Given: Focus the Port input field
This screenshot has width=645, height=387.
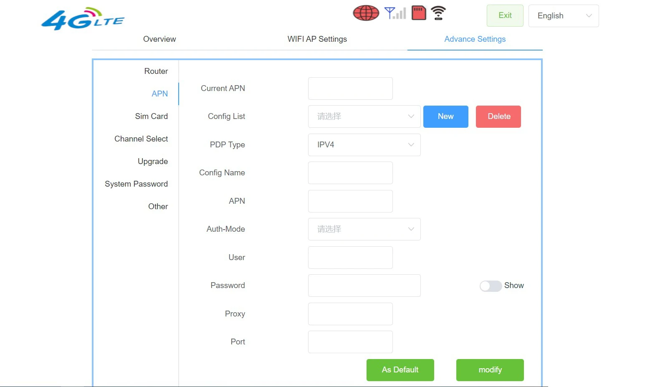Looking at the screenshot, I should point(350,342).
